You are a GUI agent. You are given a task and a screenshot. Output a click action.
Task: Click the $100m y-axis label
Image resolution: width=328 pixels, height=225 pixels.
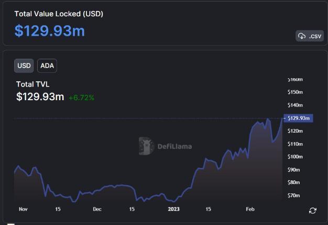point(295,157)
